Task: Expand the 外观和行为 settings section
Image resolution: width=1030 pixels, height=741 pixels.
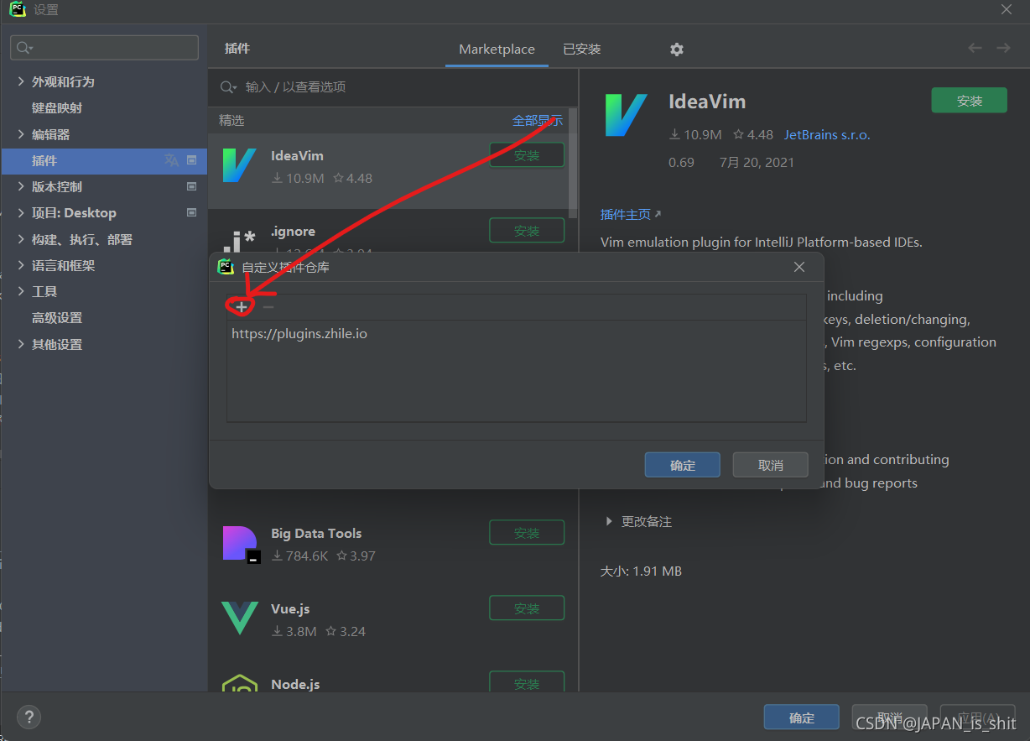Action: coord(22,81)
